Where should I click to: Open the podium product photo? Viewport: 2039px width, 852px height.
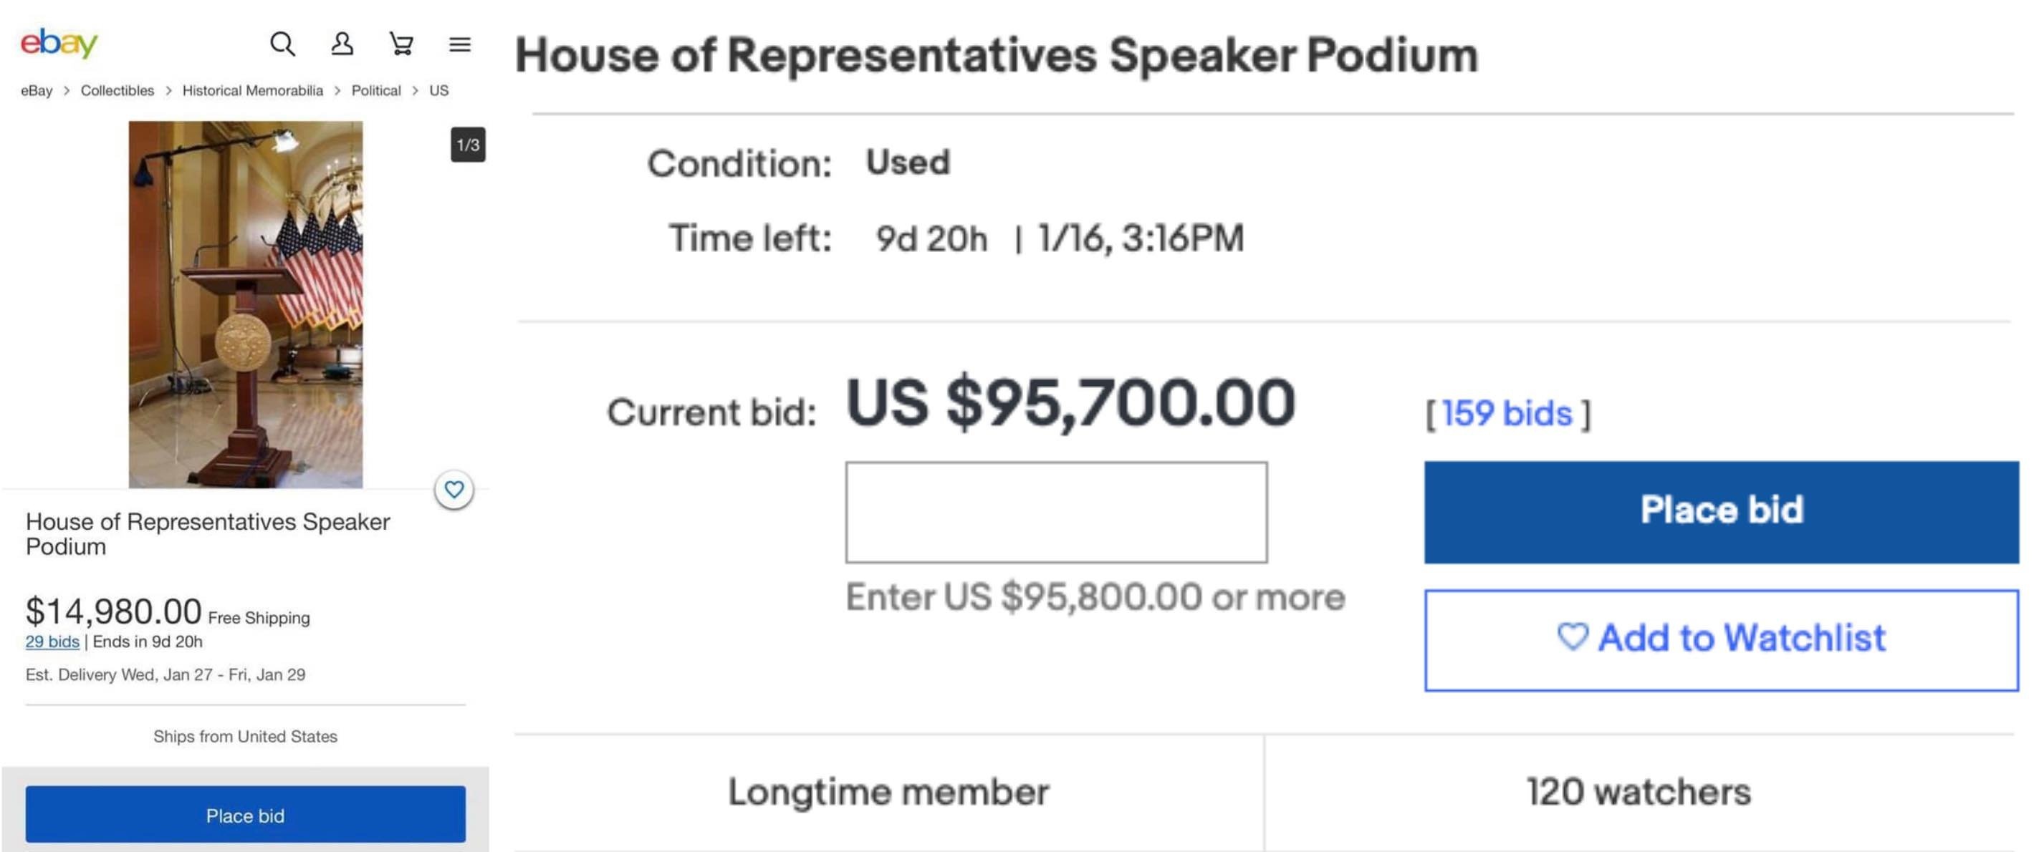[245, 304]
